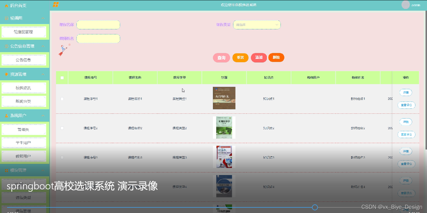Click the 课程类型2 cell
The height and width of the screenshot is (213, 427).
[179, 128]
